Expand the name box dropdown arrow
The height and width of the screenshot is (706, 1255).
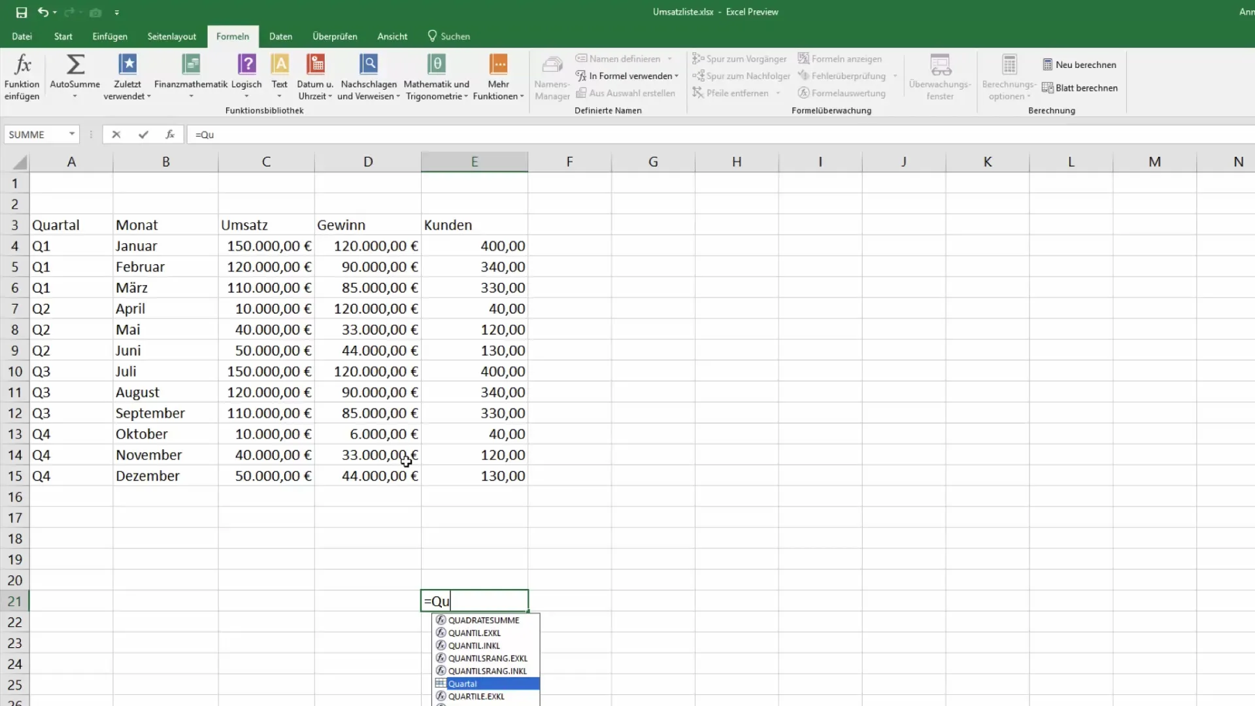pyautogui.click(x=72, y=135)
